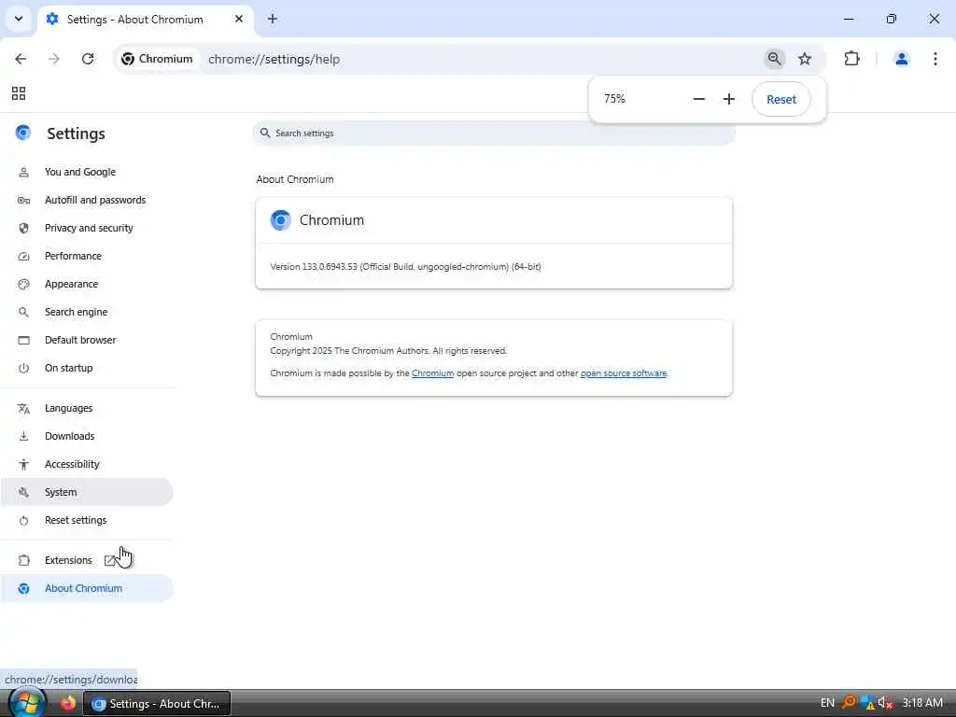956x717 pixels.
Task: Open Accessibility settings
Action: (x=87, y=465)
